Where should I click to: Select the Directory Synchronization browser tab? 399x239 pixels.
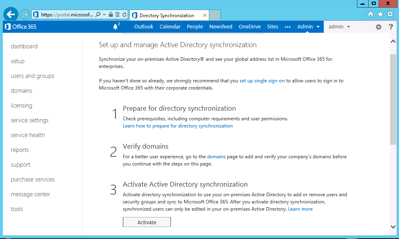[x=169, y=15]
